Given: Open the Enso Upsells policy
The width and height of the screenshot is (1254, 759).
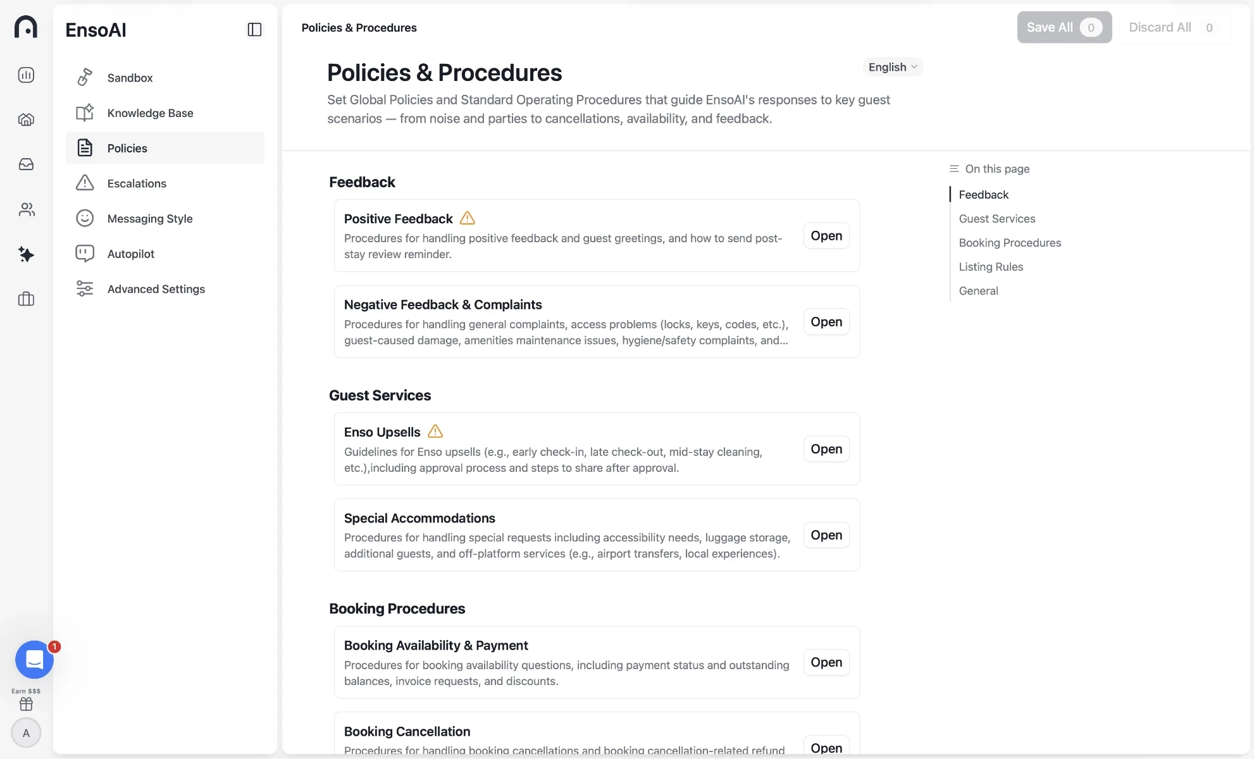Looking at the screenshot, I should coord(826,449).
